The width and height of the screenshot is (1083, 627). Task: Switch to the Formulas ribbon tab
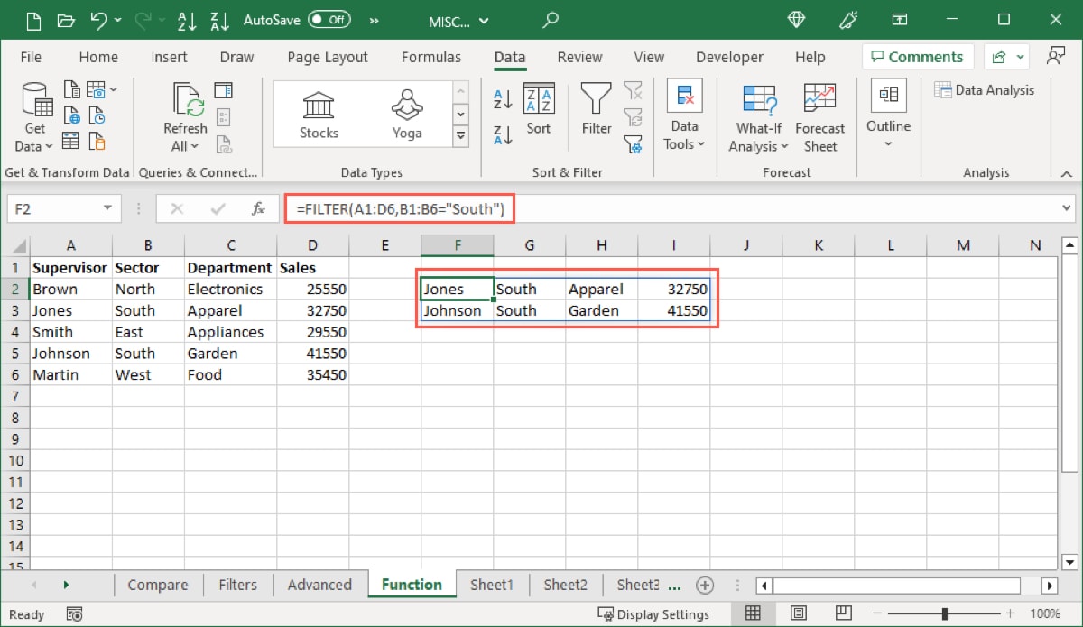point(431,56)
